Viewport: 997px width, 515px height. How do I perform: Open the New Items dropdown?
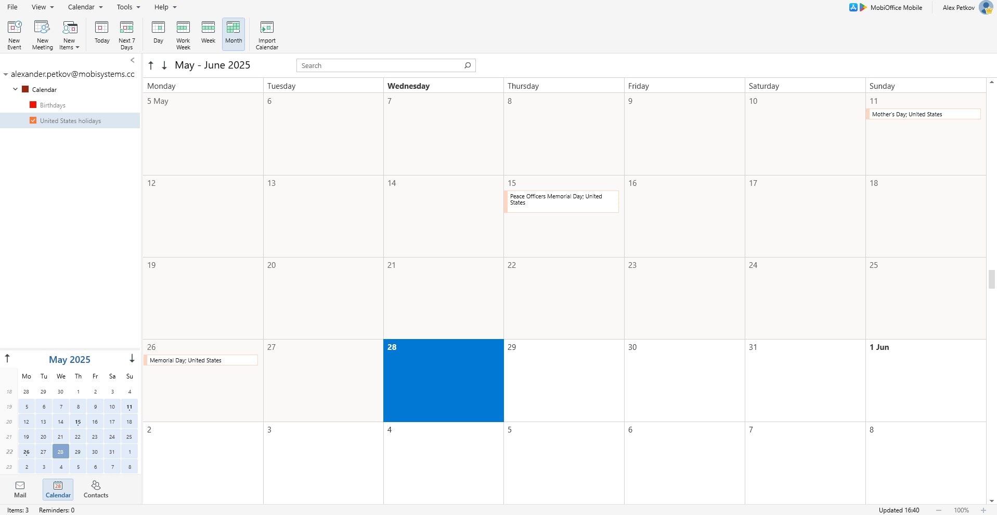(69, 34)
